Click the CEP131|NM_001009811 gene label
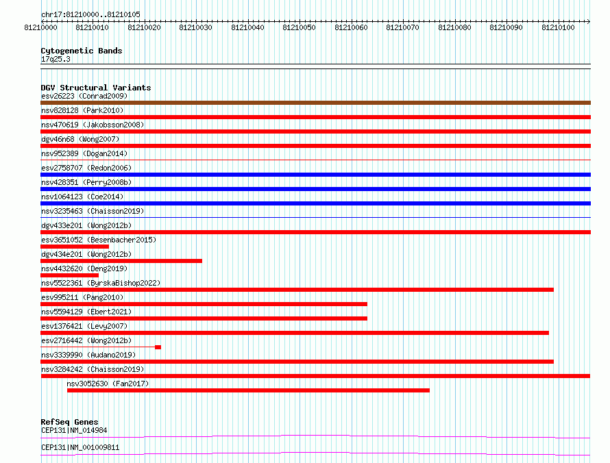 (80, 447)
